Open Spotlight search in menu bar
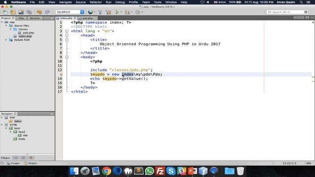Screen dimensions: 315x177 301,2
